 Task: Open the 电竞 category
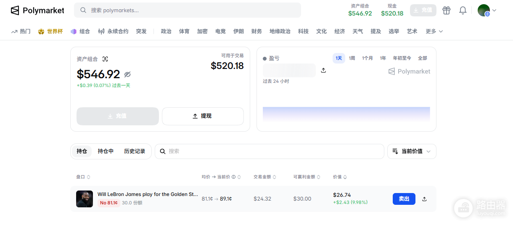coord(220,31)
